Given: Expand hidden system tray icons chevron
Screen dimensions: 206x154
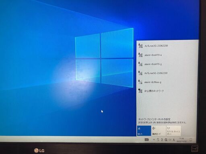Looking at the screenshot, I should point(154,140).
